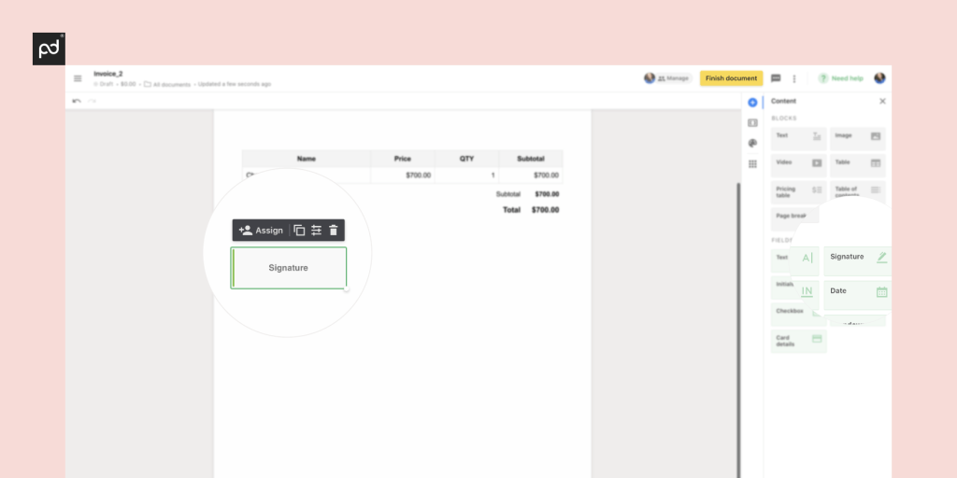This screenshot has width=957, height=478.
Task: Select the QTY column header
Action: point(467,159)
